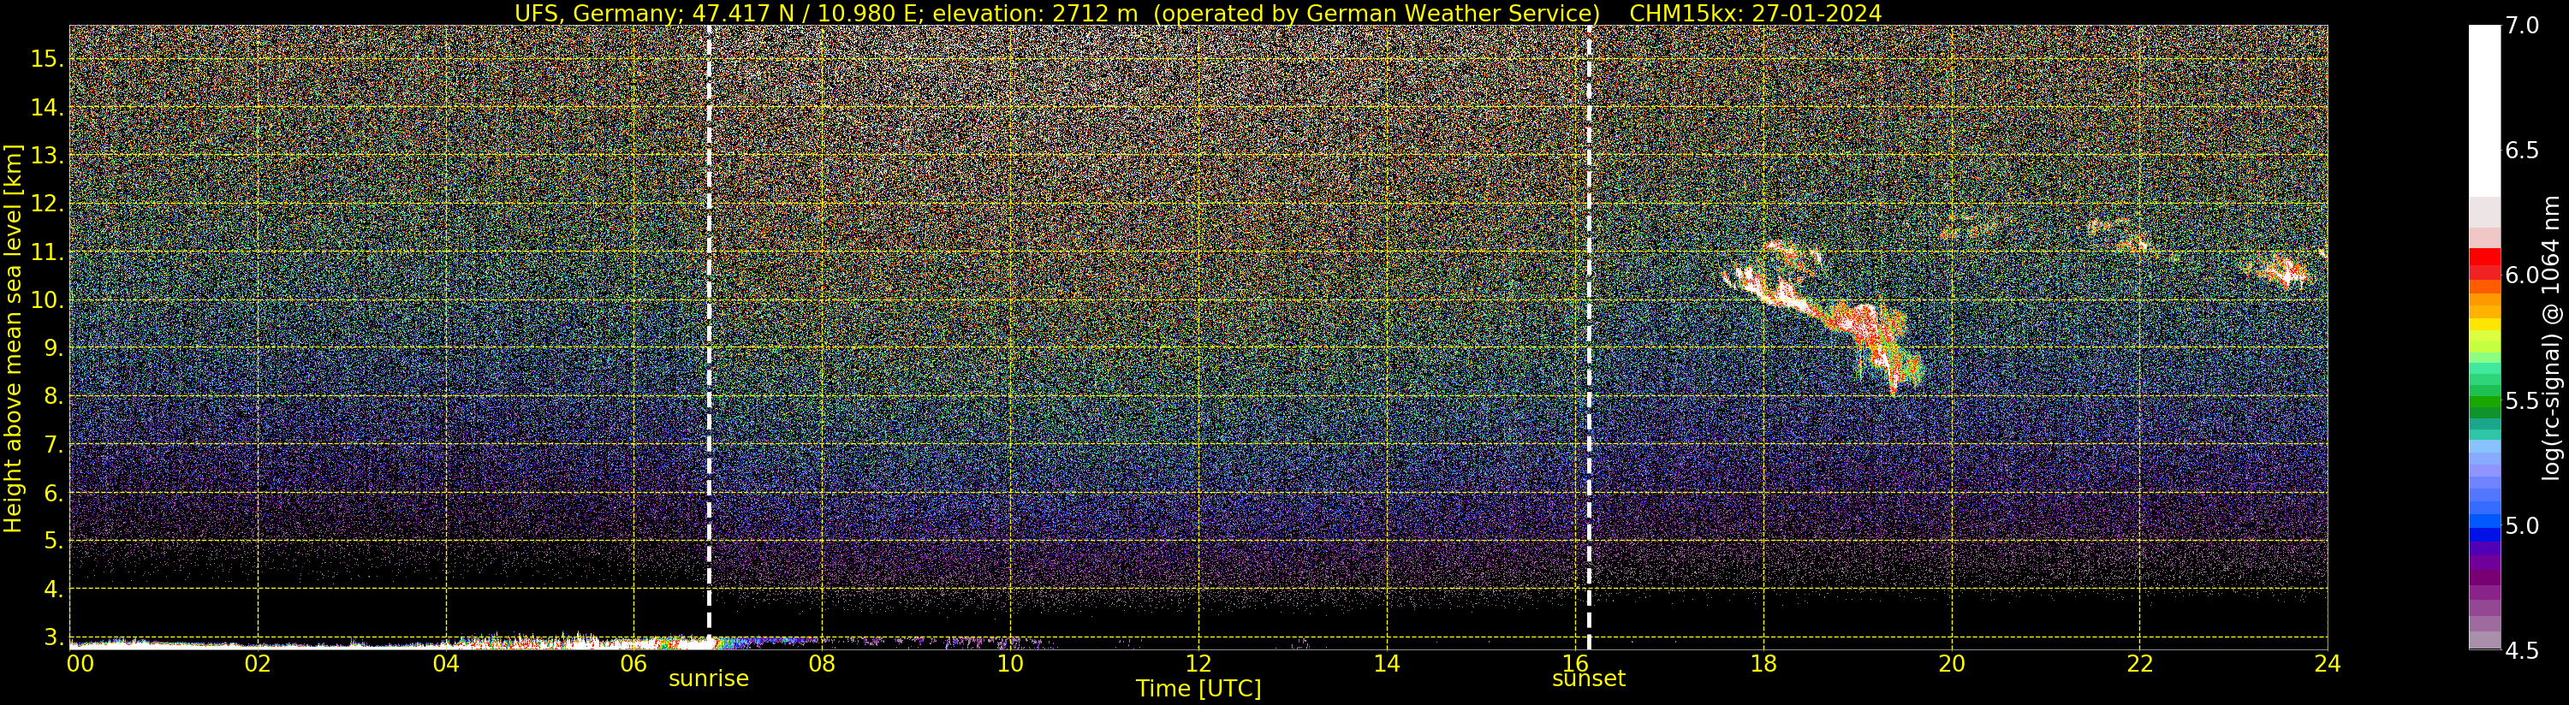
Task: Click the red band of the colorbar
Action: coord(2484,264)
